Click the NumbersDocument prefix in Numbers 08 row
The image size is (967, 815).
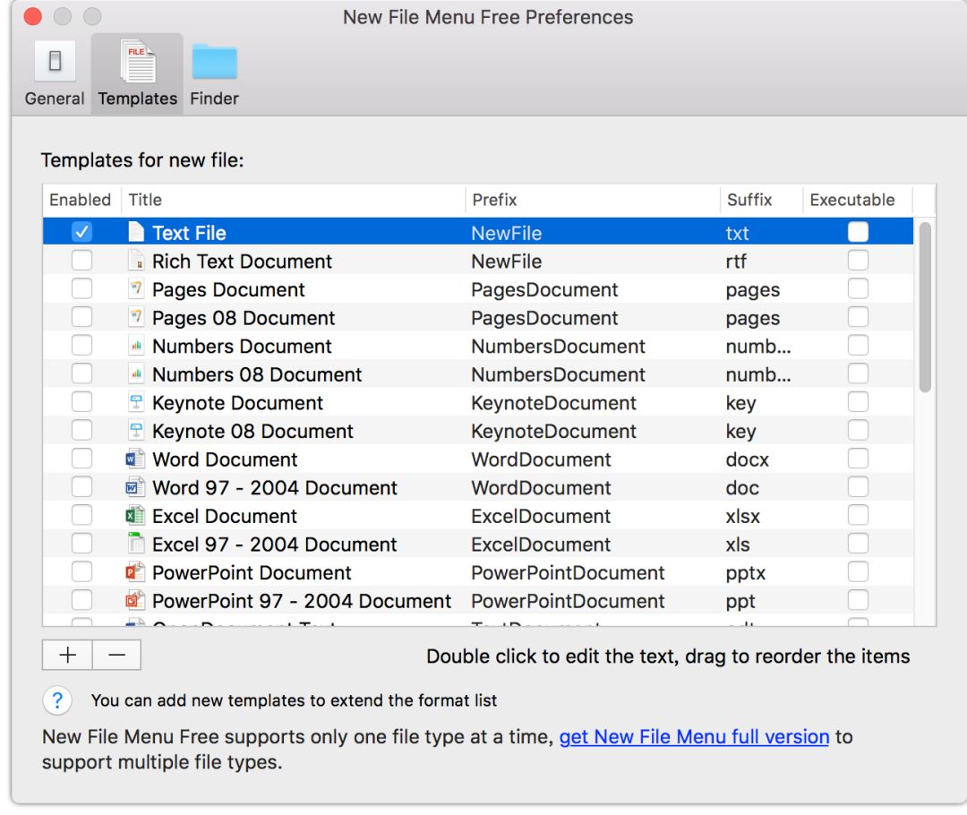point(558,374)
